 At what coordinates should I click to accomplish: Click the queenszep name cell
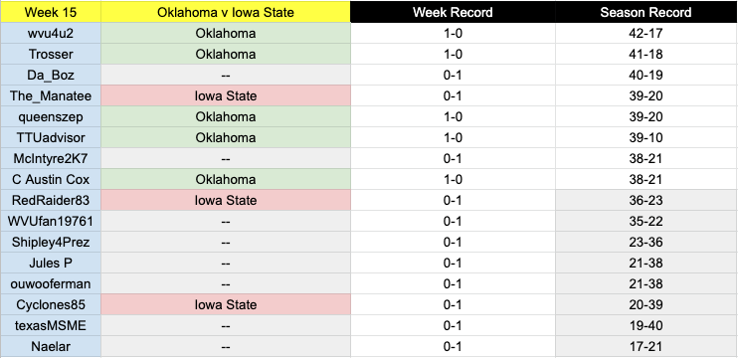click(x=51, y=116)
